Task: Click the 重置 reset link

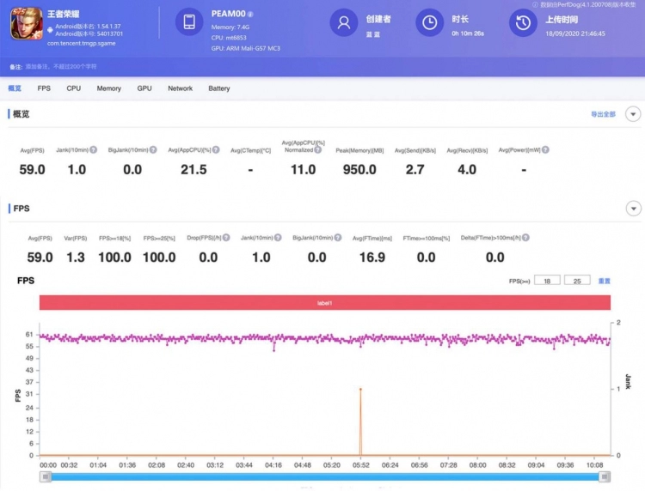Action: click(604, 281)
